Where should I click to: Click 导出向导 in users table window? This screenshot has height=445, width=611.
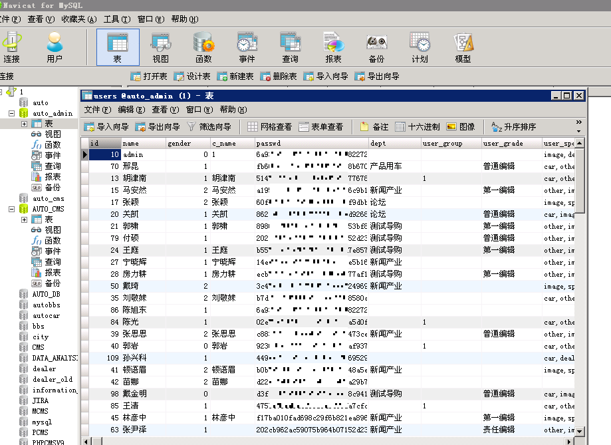[x=158, y=127]
